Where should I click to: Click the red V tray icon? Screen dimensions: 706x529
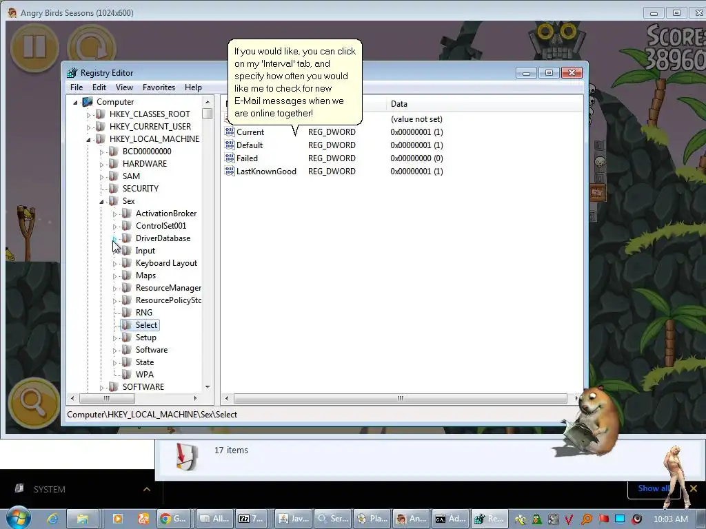569,519
